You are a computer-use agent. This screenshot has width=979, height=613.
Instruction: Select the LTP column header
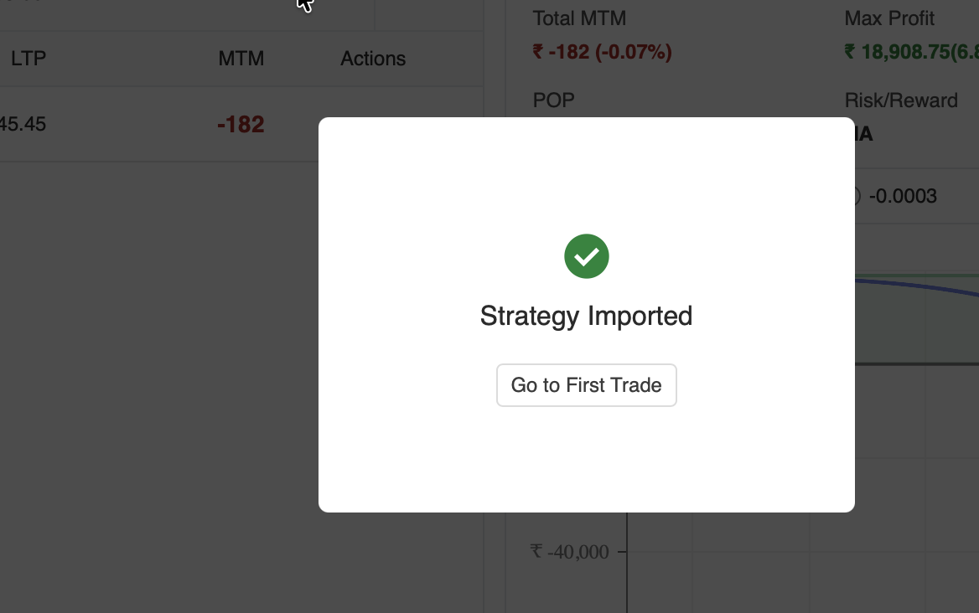click(28, 59)
